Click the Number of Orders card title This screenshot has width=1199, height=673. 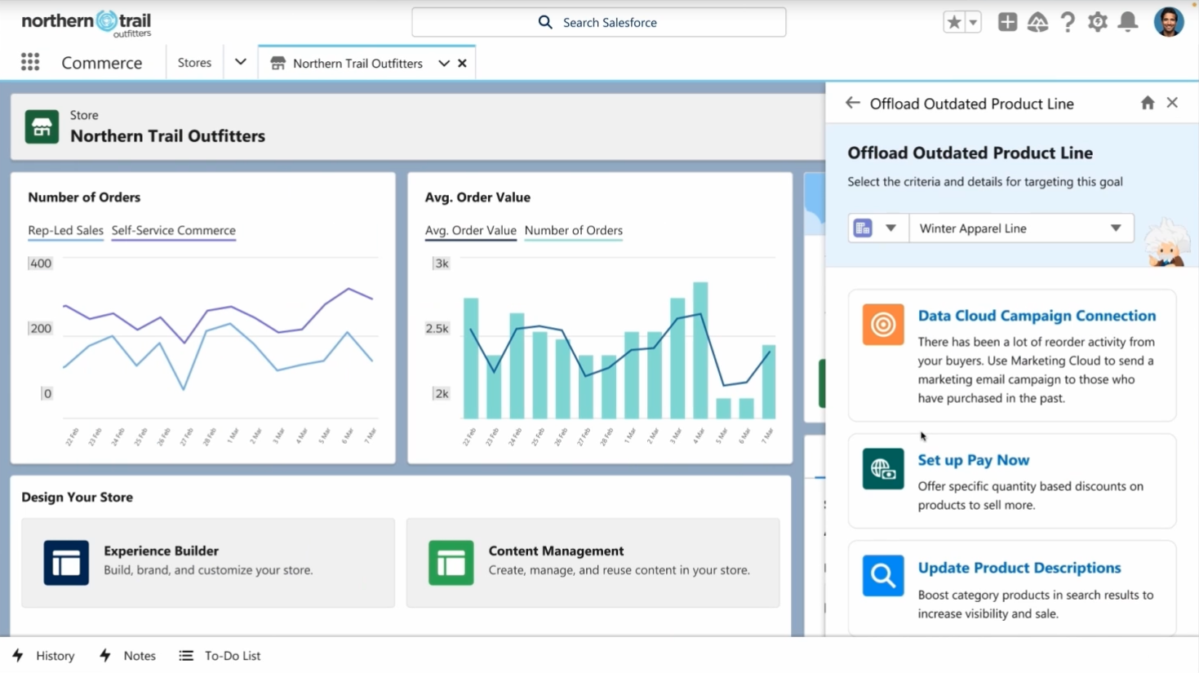tap(84, 197)
